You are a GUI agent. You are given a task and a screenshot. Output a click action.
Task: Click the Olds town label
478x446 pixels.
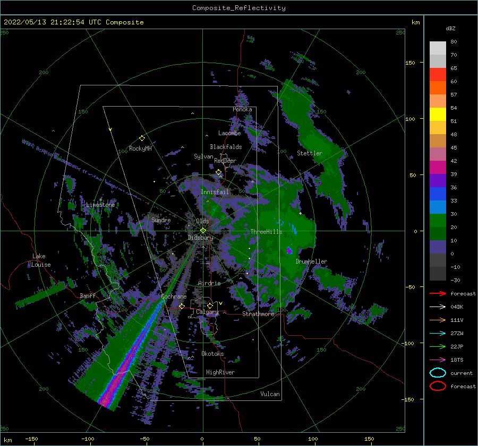click(202, 221)
